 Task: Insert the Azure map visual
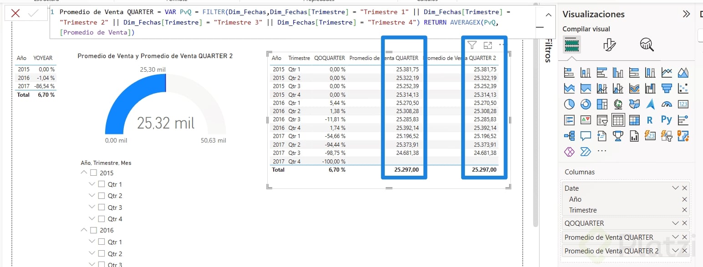[x=650, y=104]
